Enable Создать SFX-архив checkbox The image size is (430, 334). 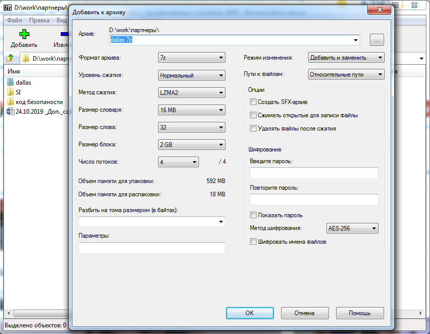(253, 102)
